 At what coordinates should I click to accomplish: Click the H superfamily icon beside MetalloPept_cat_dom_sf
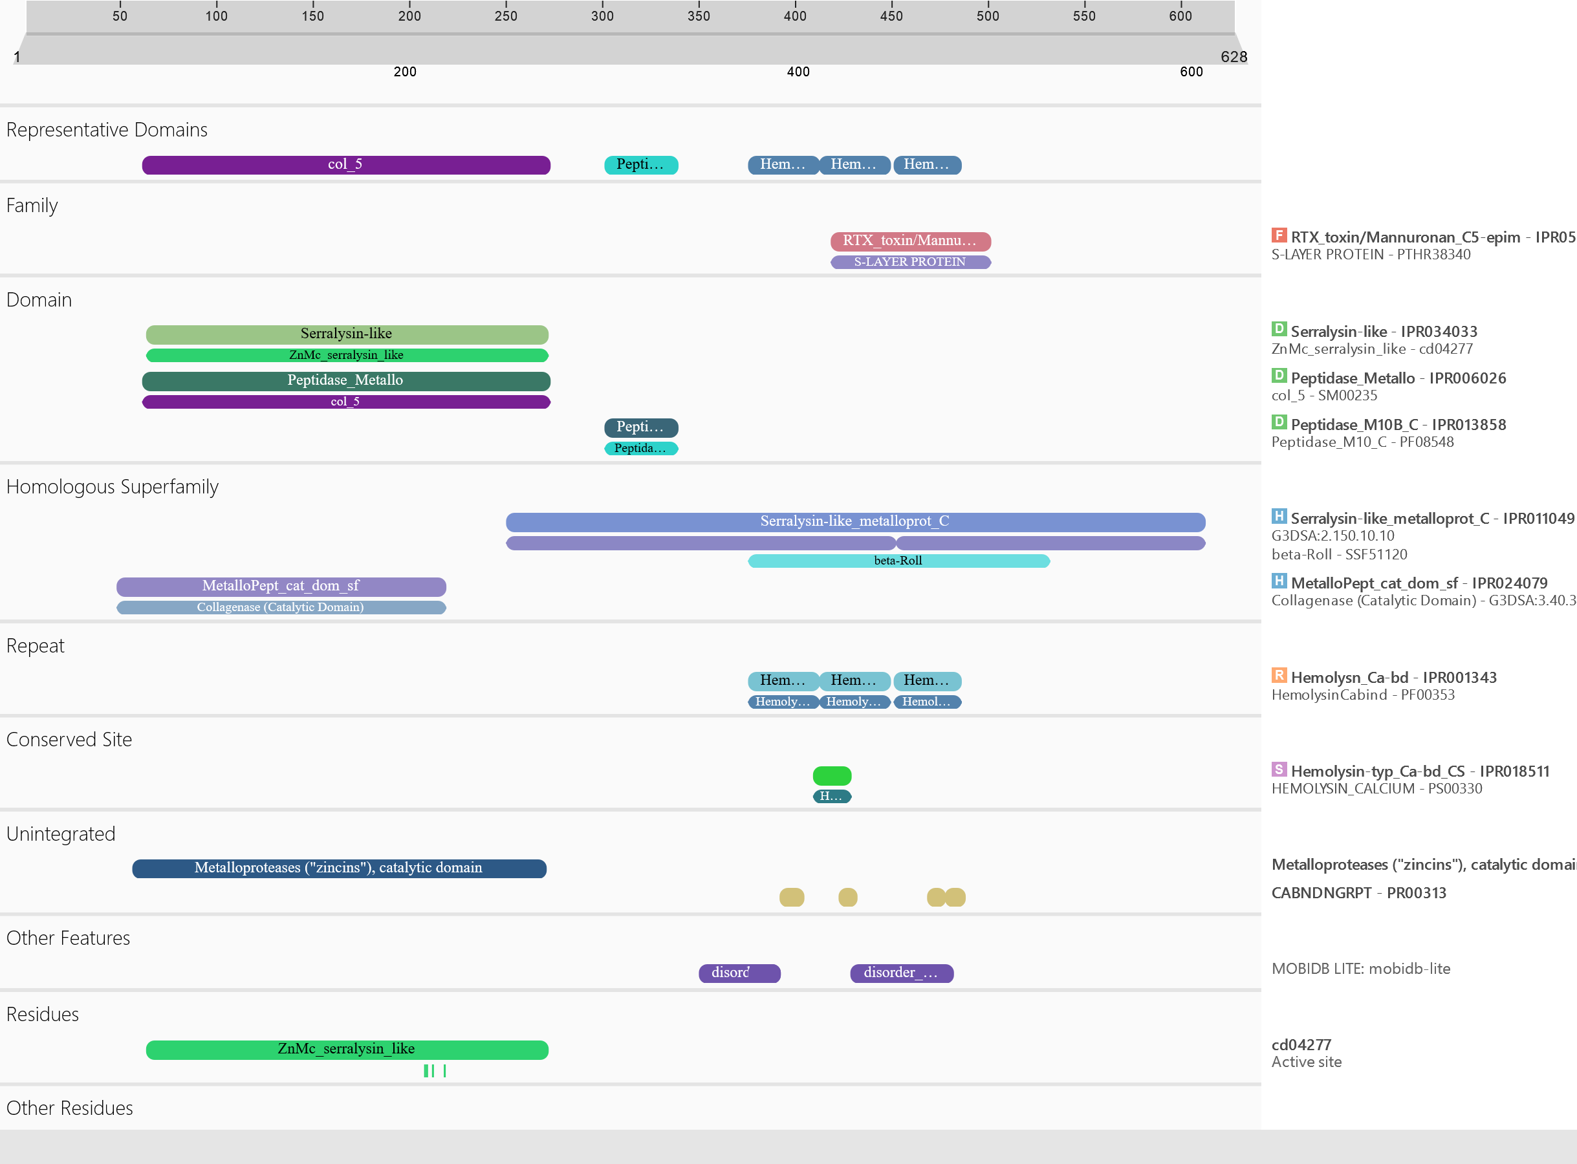pos(1279,581)
